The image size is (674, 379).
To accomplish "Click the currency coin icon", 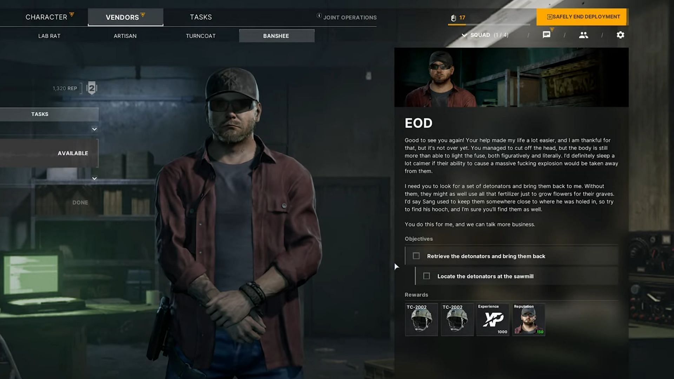I will [x=453, y=18].
